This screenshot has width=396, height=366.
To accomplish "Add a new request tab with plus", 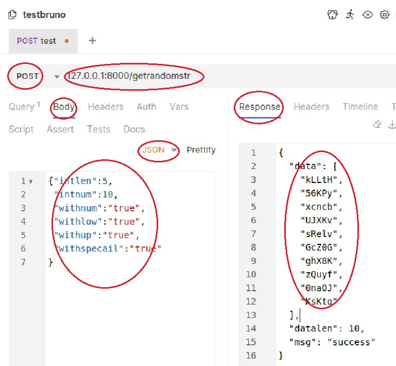I will coord(93,40).
